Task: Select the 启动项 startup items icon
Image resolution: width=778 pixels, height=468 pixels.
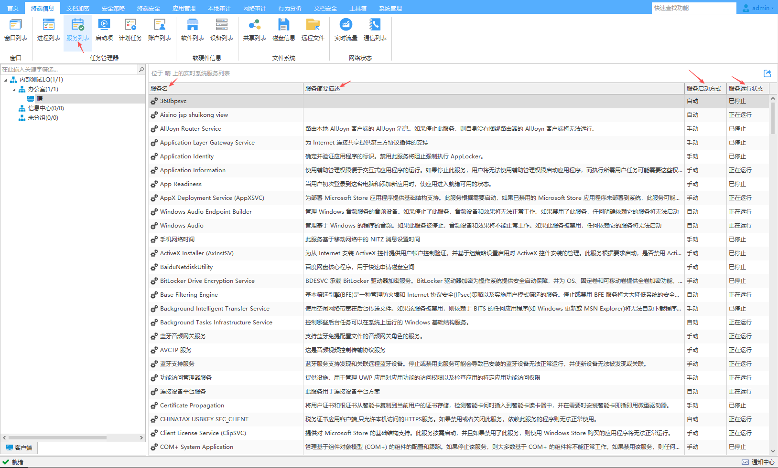Action: point(104,30)
